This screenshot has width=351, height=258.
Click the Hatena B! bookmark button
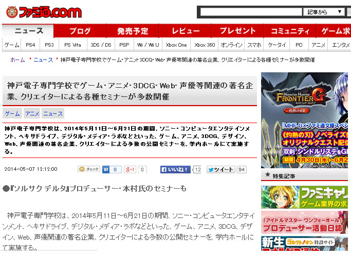(x=106, y=170)
